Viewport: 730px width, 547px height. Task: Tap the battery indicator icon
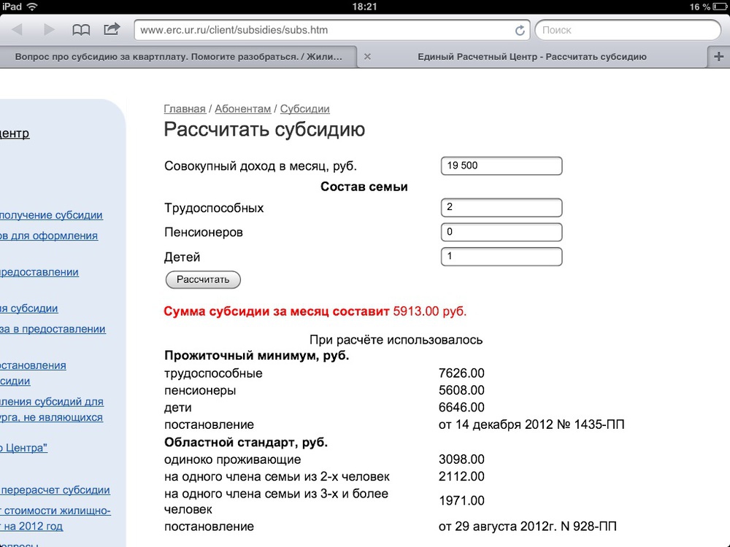point(720,7)
